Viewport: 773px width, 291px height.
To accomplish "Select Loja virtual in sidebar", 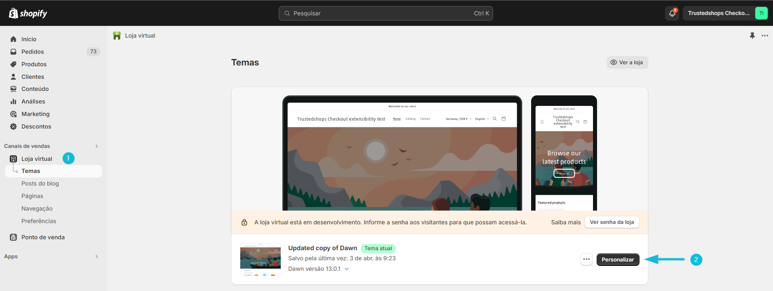I will [x=37, y=159].
